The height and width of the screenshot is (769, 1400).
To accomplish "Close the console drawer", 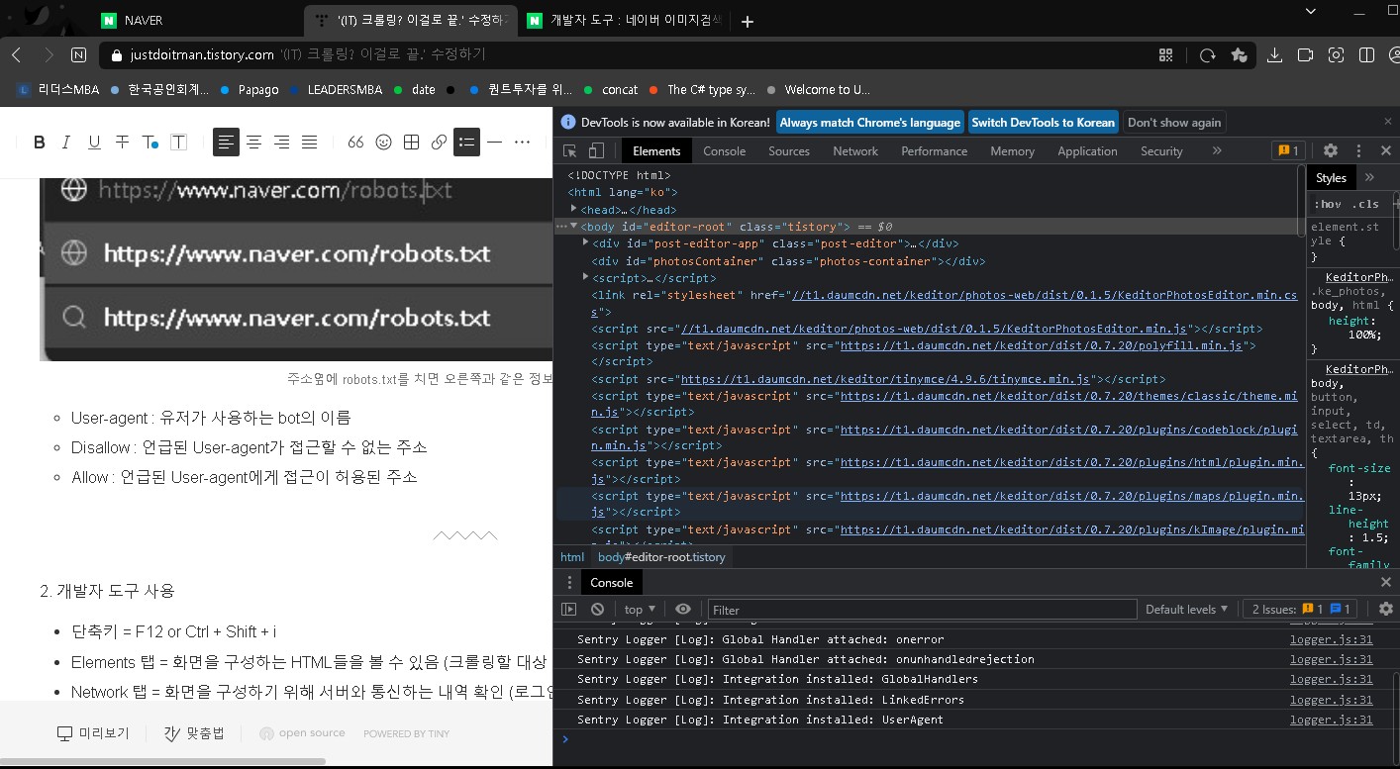I will point(1386,583).
